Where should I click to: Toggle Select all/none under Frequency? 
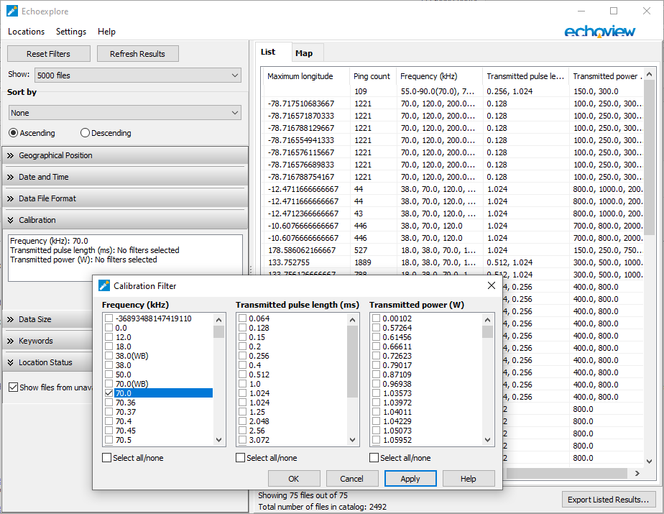pos(106,458)
